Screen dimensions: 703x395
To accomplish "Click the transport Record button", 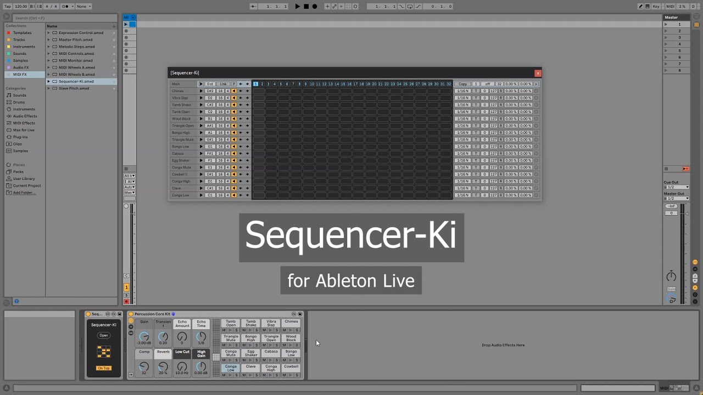I will pos(315,7).
